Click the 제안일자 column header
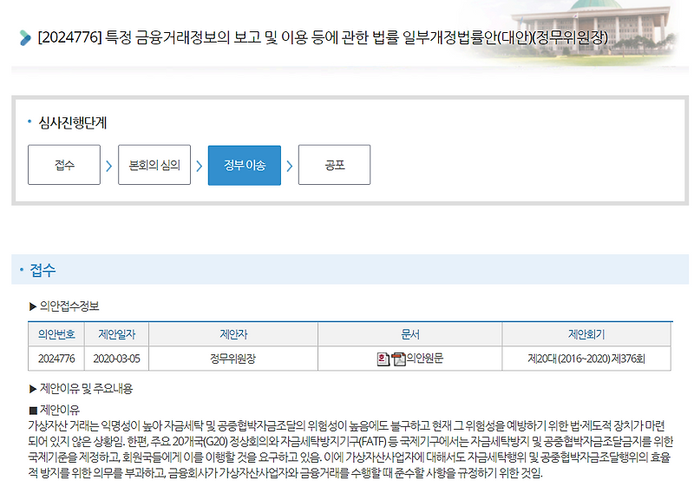The image size is (694, 487). click(116, 334)
